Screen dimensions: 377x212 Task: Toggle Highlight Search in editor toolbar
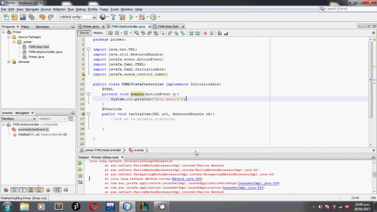[156, 33]
